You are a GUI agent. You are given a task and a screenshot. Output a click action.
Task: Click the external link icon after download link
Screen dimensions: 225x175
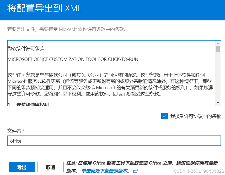pos(136,171)
